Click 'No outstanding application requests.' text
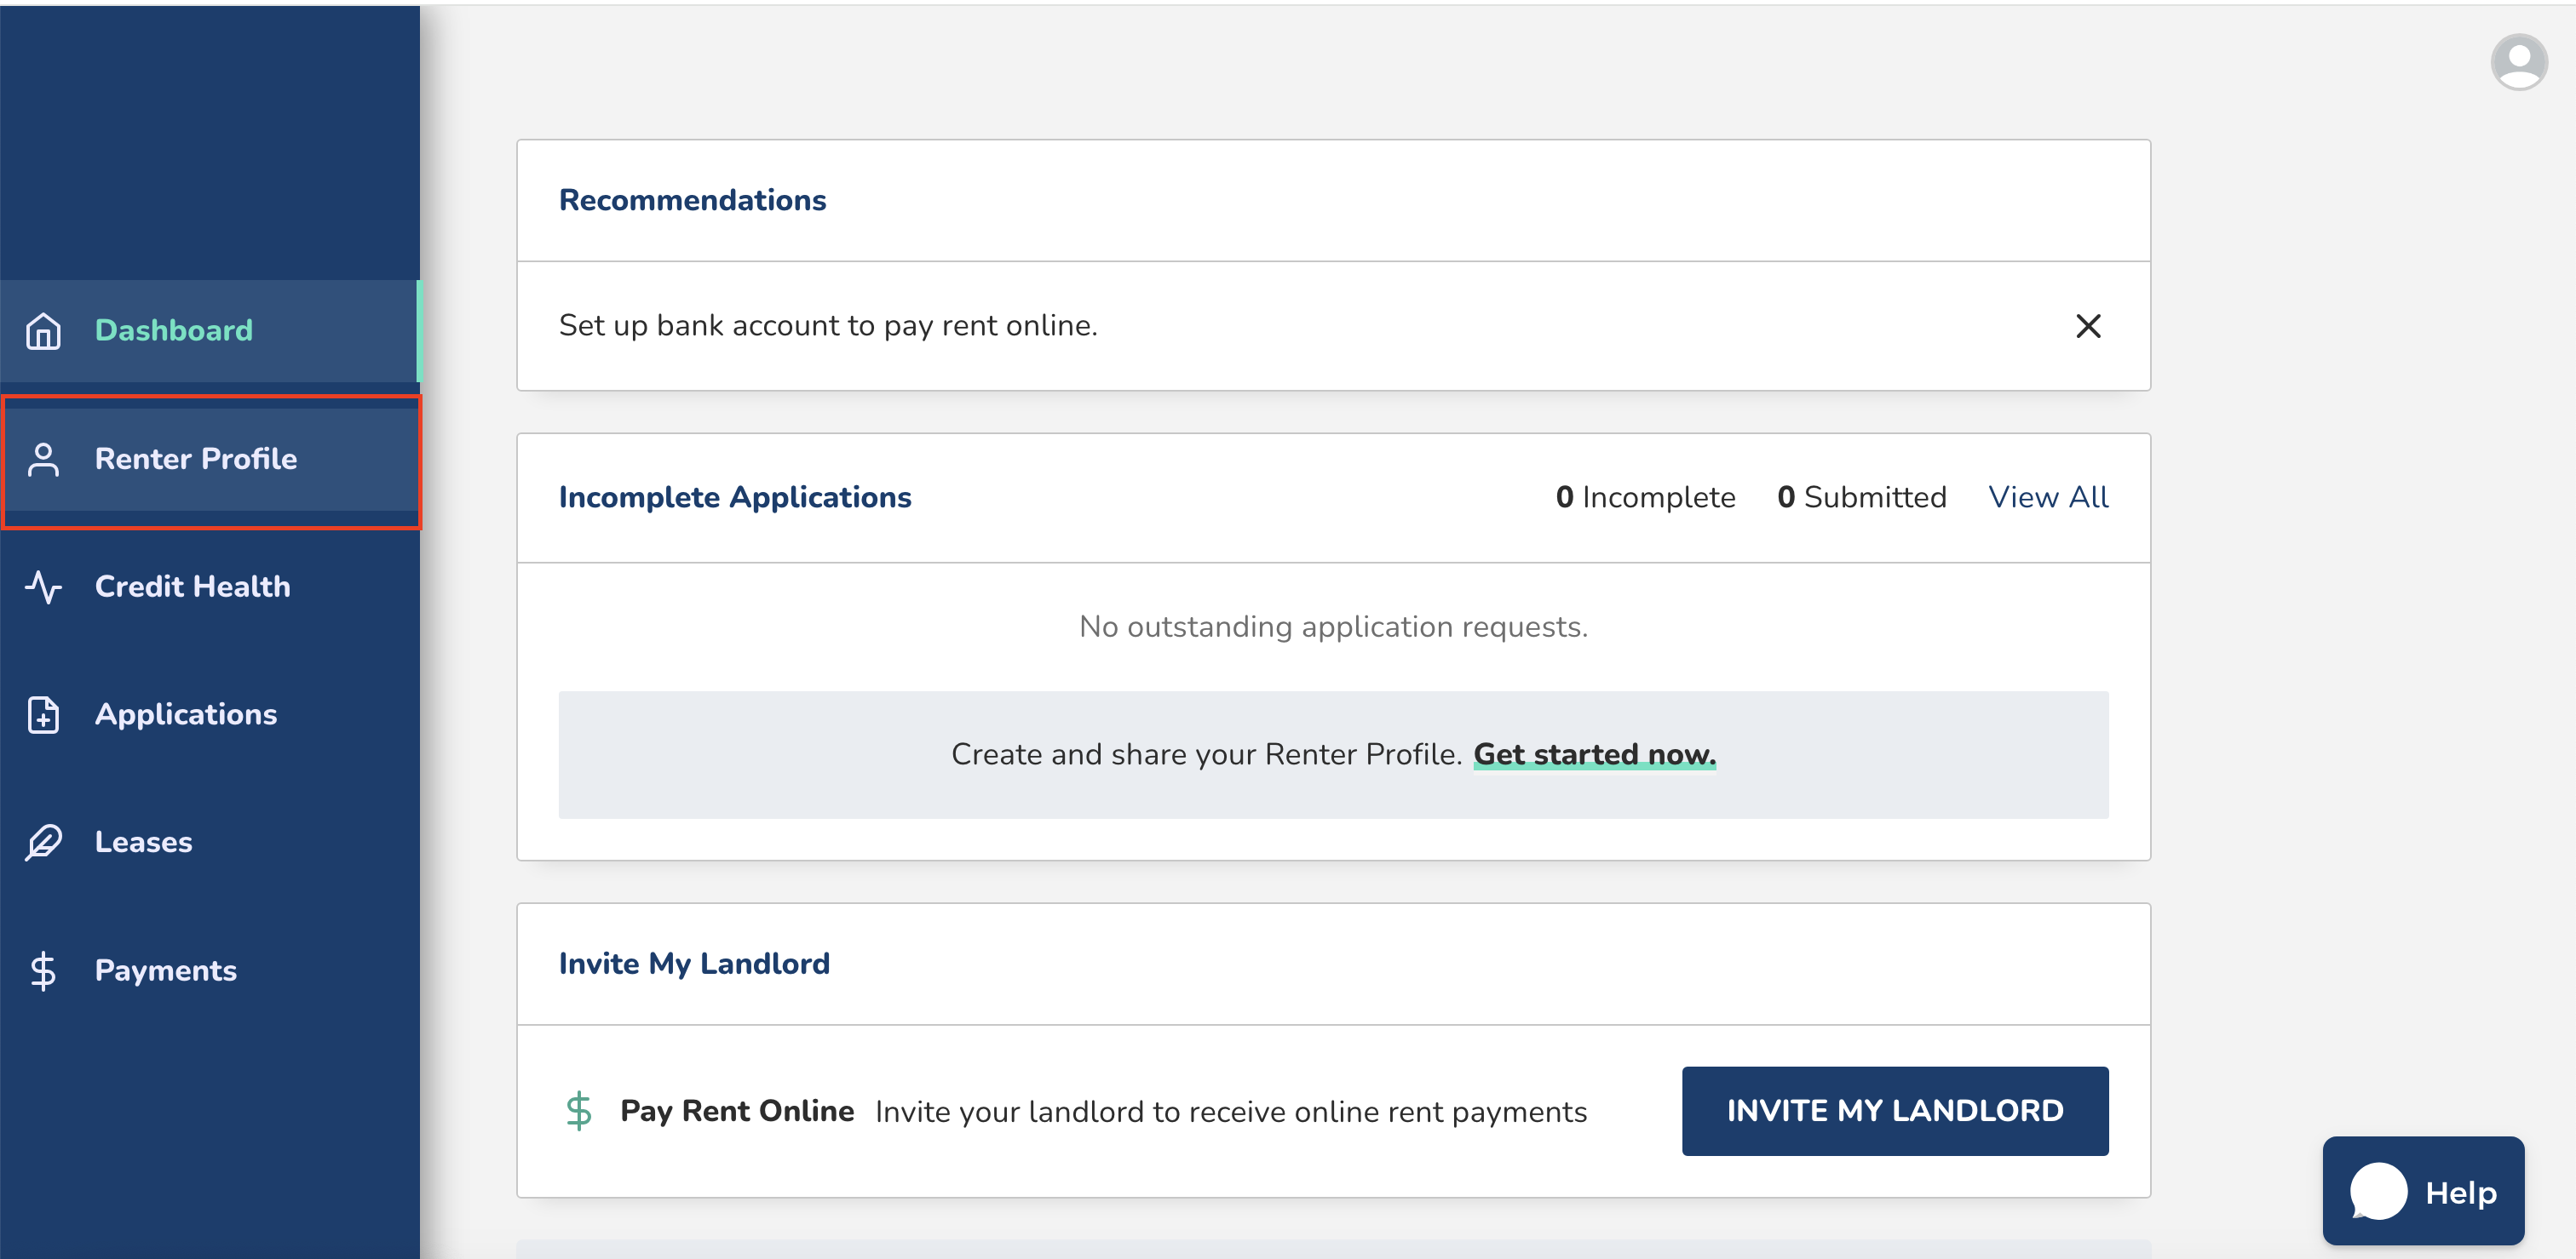 point(1333,627)
